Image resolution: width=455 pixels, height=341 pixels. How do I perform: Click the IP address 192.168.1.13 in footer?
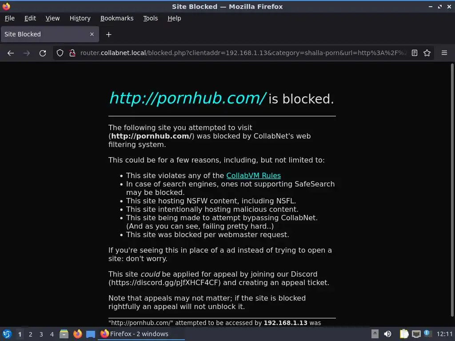point(285,323)
